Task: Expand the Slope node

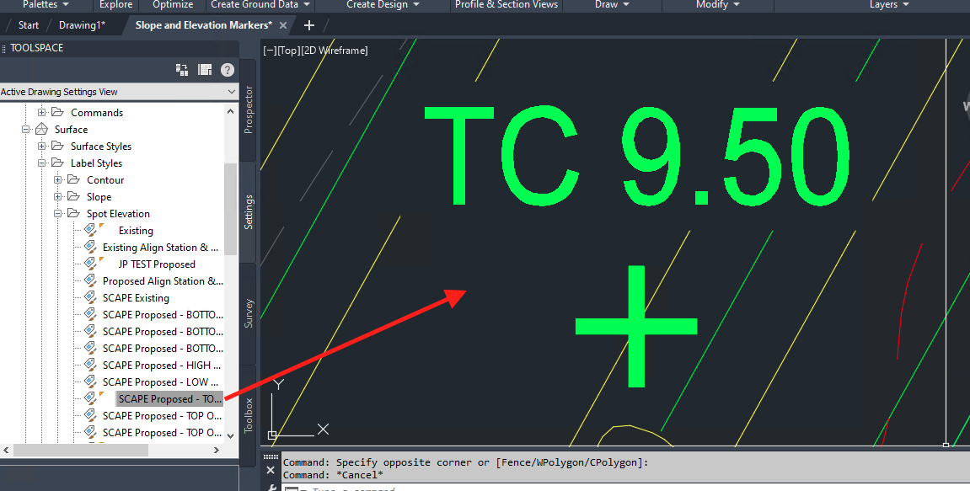Action: [x=57, y=196]
